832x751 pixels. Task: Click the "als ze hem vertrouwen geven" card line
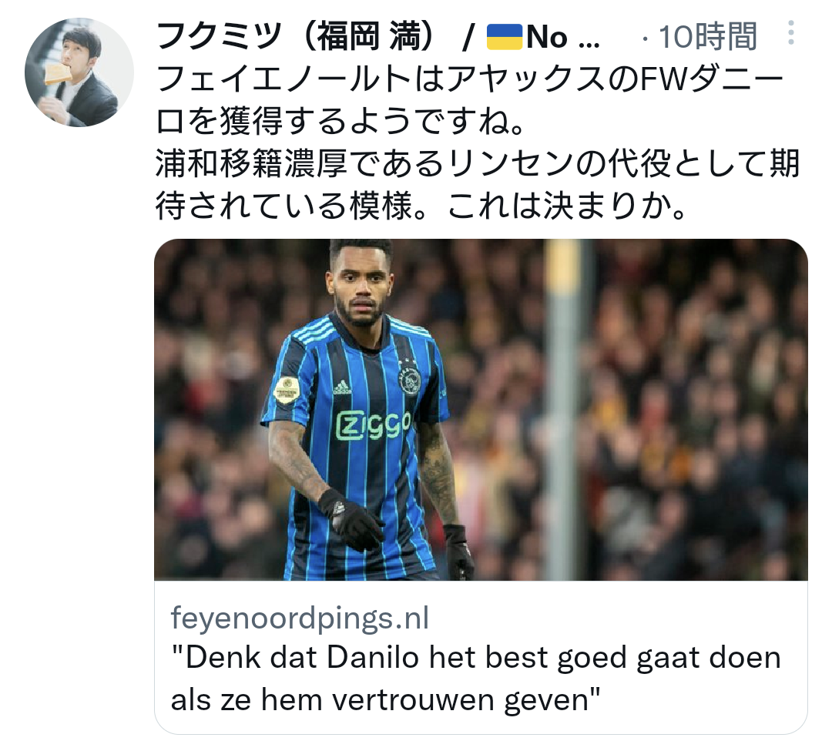click(x=386, y=699)
